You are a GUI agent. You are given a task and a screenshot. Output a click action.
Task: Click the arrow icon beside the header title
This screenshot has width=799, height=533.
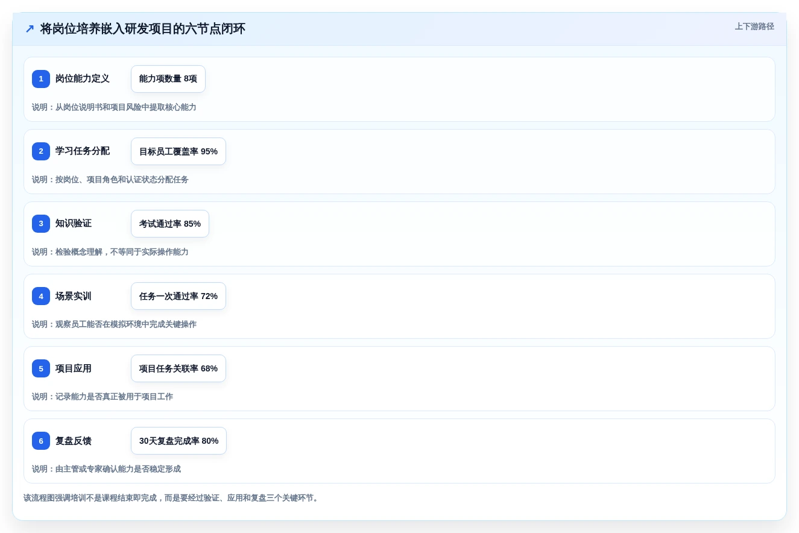[30, 29]
